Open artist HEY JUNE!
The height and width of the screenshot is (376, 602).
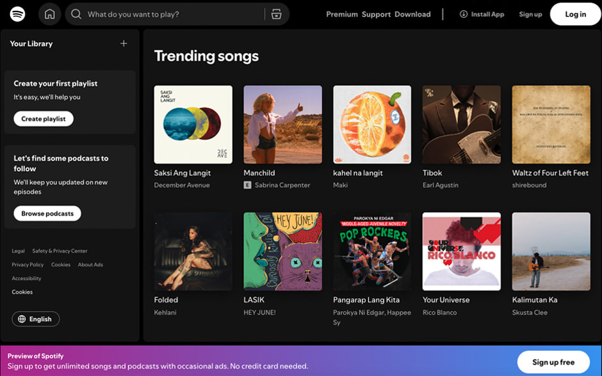coord(259,313)
